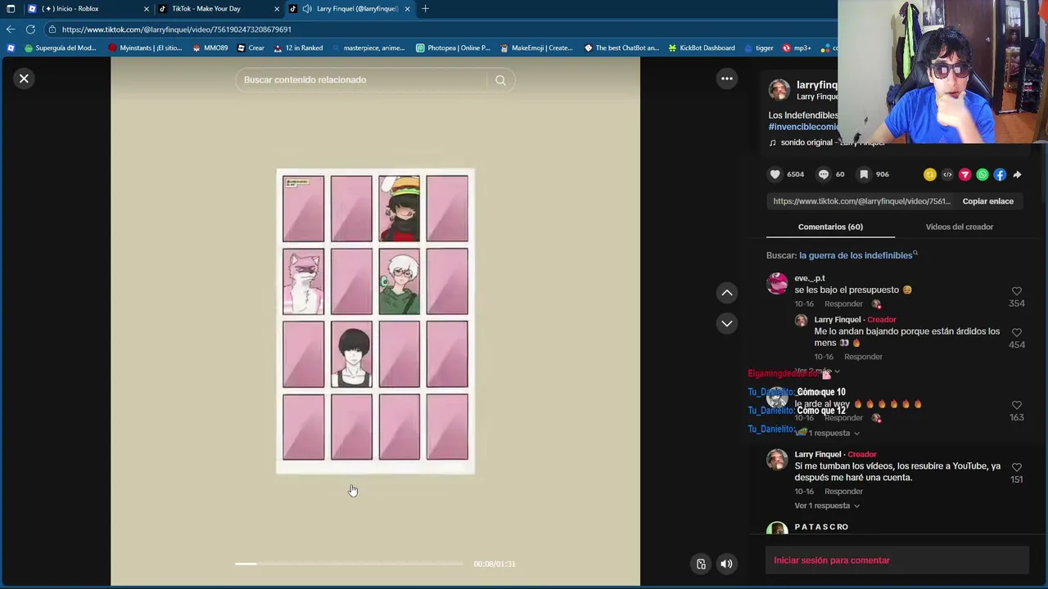1048x589 pixels.
Task: Reload the page
Action: 30,29
